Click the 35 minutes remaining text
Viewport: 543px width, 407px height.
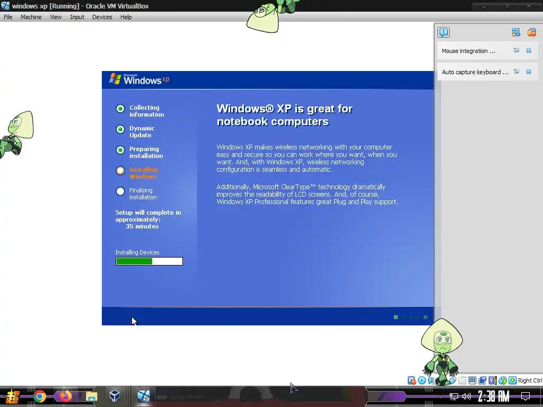(142, 226)
